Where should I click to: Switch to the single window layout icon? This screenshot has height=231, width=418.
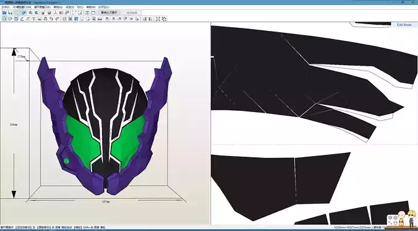point(93,12)
